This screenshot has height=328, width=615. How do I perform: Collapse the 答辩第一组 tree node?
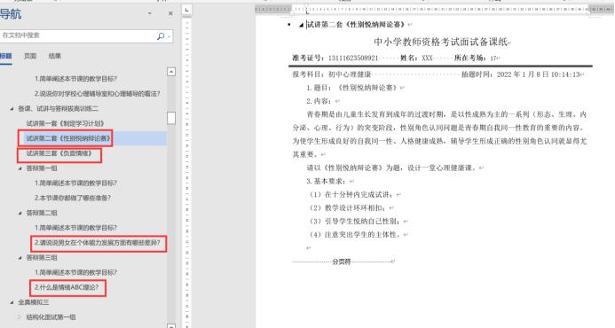(x=20, y=168)
